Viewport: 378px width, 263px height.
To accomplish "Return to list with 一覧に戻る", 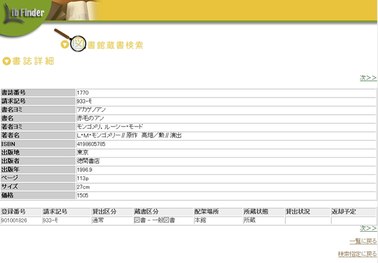I will point(363,241).
